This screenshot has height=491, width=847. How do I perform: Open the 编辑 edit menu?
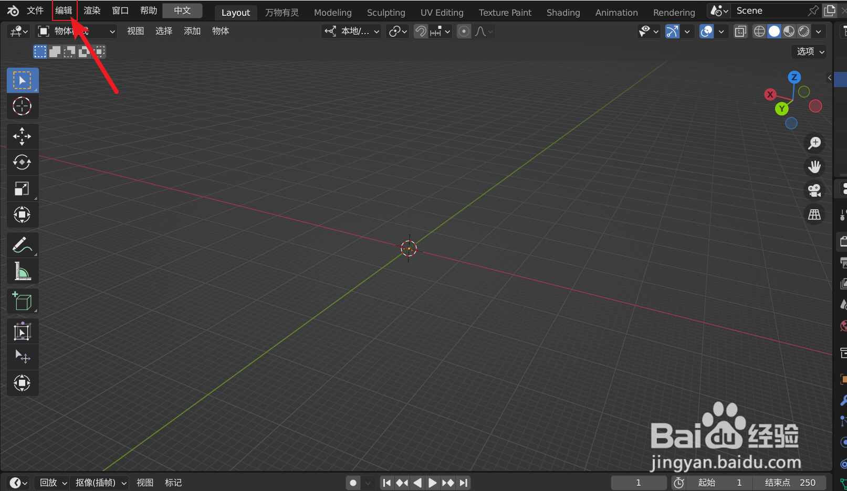(64, 10)
